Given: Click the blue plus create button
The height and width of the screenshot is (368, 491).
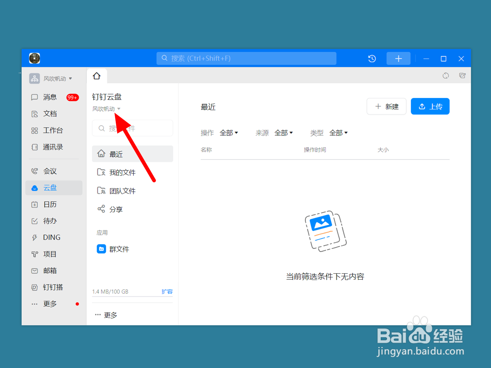Looking at the screenshot, I should point(398,59).
